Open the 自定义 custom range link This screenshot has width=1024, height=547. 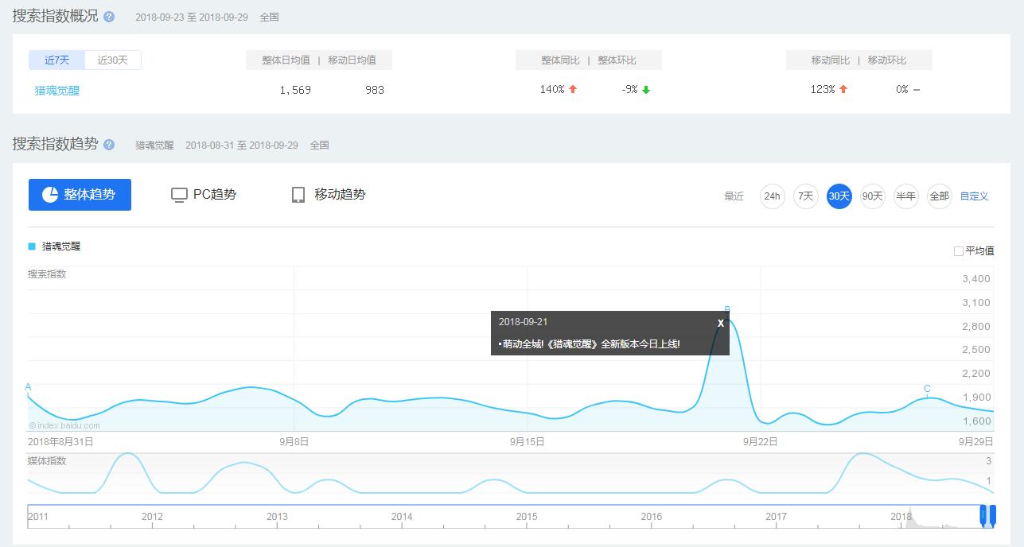click(974, 196)
